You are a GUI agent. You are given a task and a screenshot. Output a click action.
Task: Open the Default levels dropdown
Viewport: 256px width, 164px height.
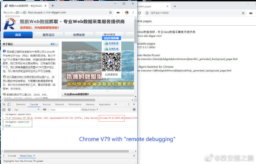(90, 109)
